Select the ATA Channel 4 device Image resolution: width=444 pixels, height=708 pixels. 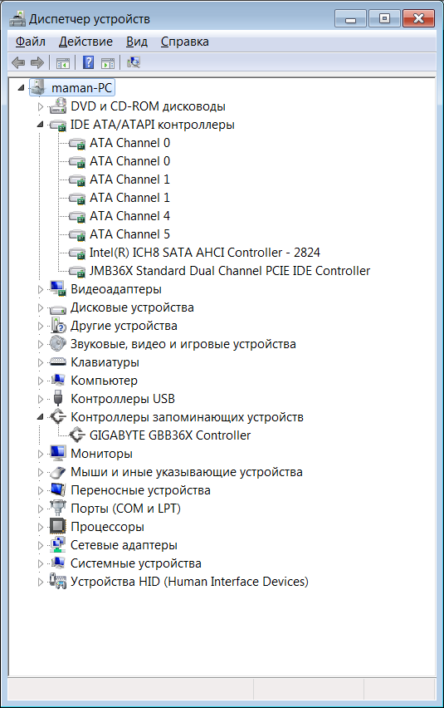(129, 216)
